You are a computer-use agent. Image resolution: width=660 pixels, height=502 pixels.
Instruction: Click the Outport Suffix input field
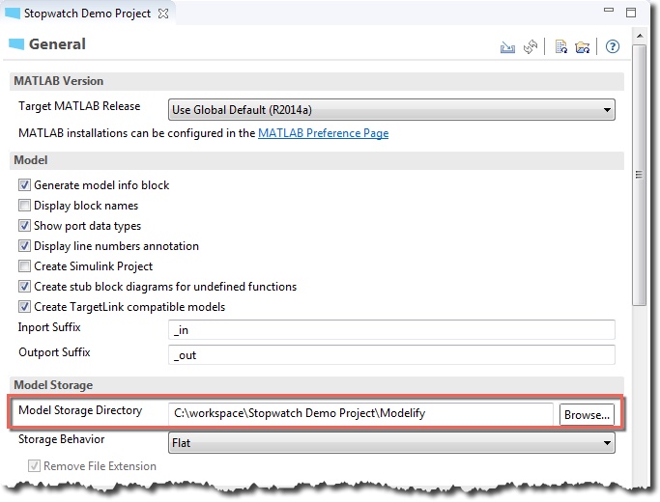(x=391, y=355)
